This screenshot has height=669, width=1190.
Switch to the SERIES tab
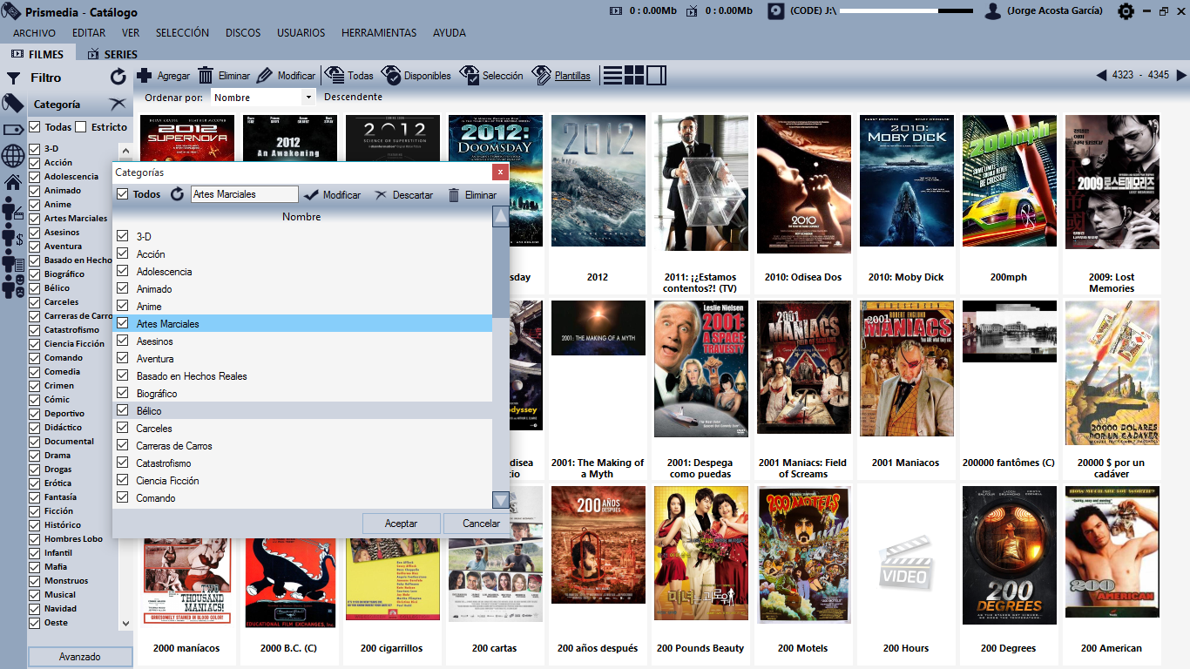(112, 54)
